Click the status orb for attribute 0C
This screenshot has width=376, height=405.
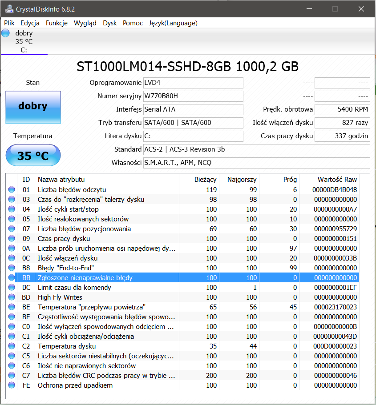point(12,258)
